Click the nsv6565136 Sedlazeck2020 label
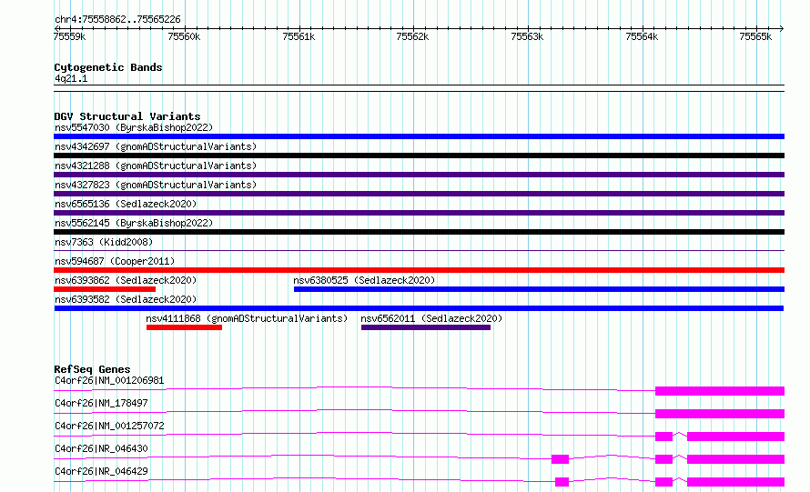Viewport: 810px width, 492px height. point(126,204)
